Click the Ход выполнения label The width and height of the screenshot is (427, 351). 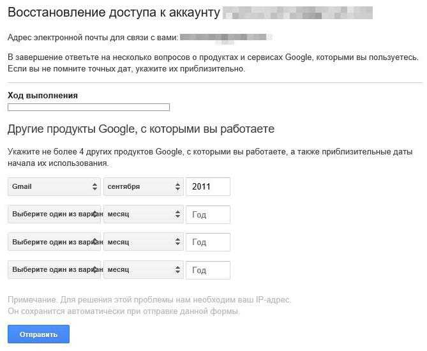tap(43, 95)
